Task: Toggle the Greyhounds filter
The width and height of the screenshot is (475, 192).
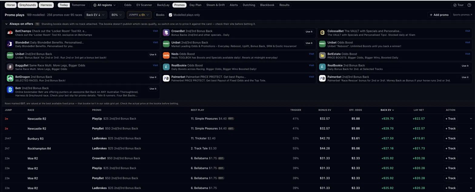Action: point(28,5)
